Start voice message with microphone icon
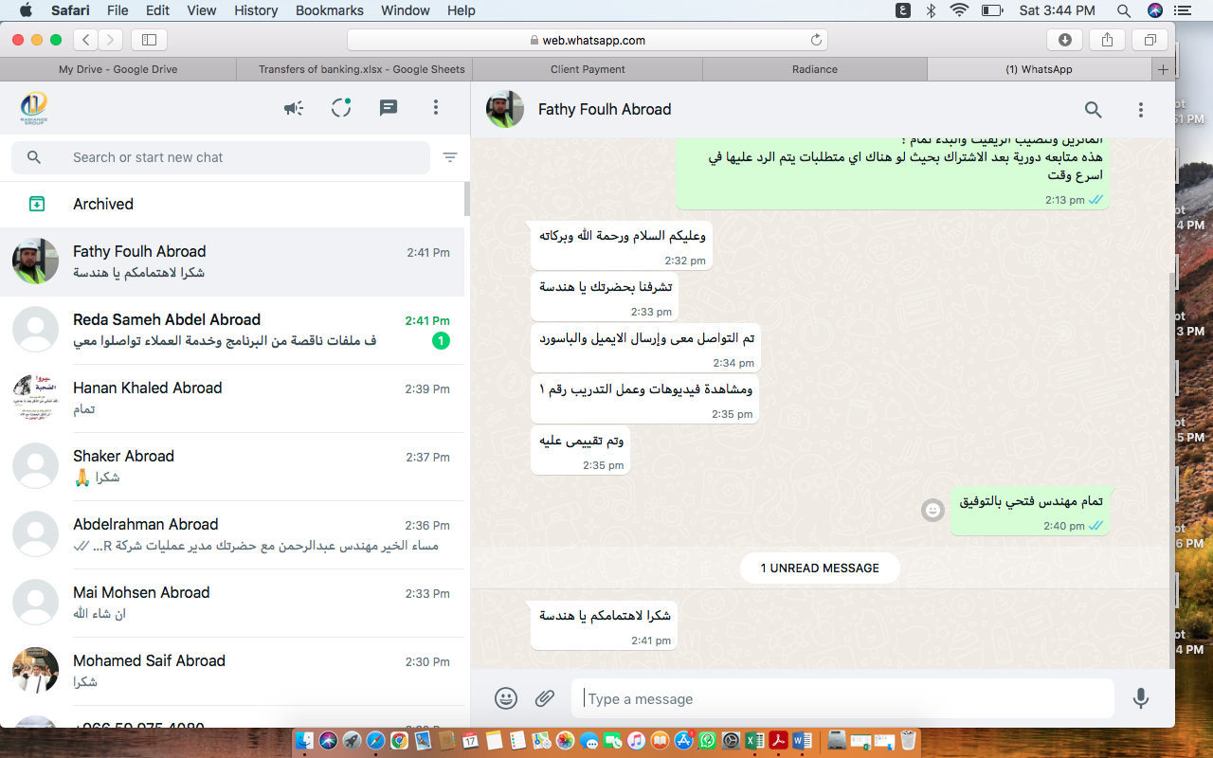This screenshot has width=1213, height=758. (1141, 698)
